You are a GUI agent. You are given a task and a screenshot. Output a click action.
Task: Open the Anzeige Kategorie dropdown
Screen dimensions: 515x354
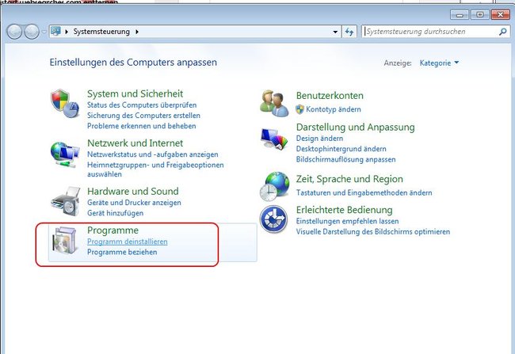[439, 63]
